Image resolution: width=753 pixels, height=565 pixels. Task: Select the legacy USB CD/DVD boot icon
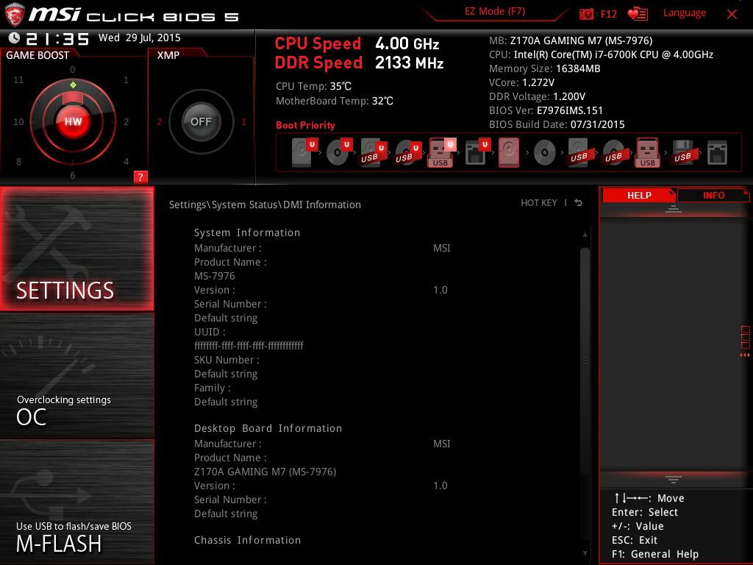(613, 152)
